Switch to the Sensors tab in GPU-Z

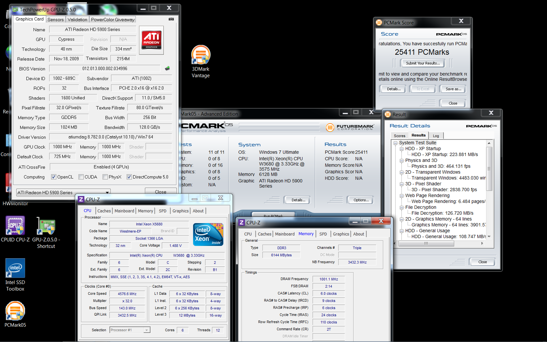[55, 19]
